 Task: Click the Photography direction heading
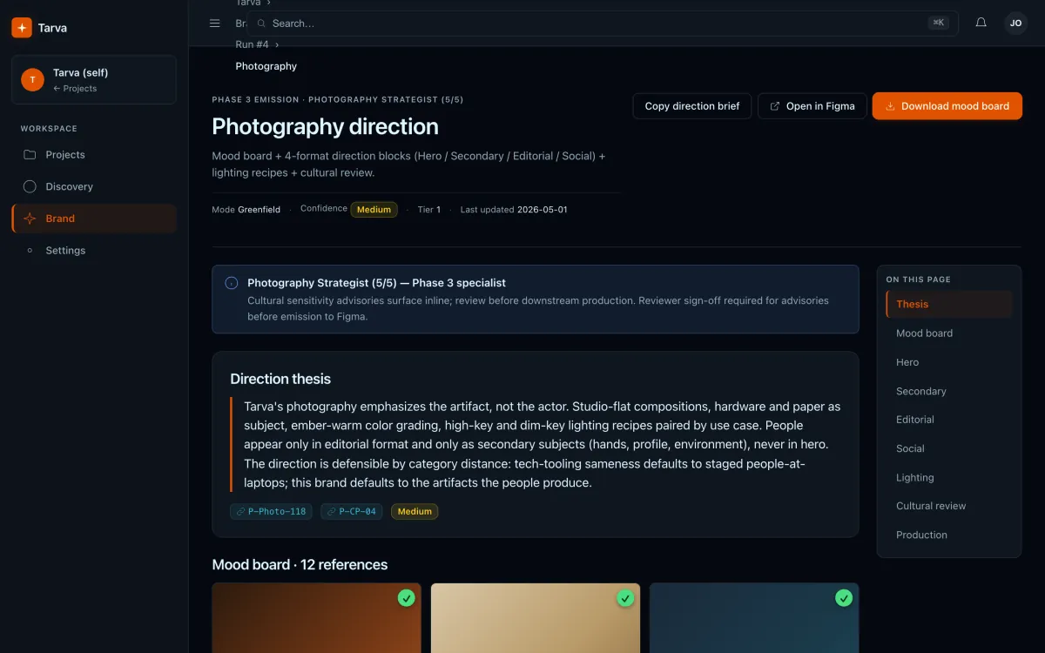pos(326,126)
